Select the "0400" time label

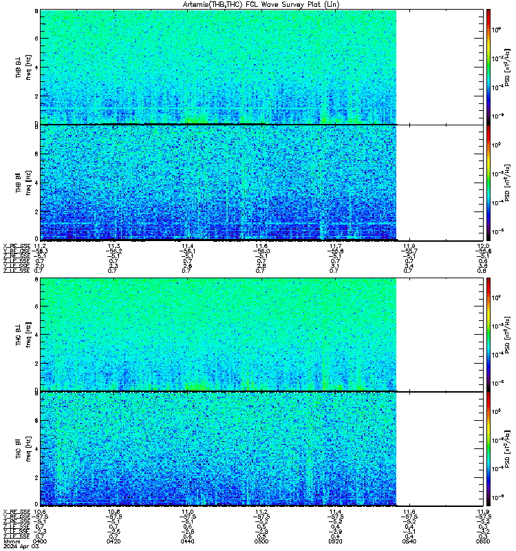click(x=40, y=541)
